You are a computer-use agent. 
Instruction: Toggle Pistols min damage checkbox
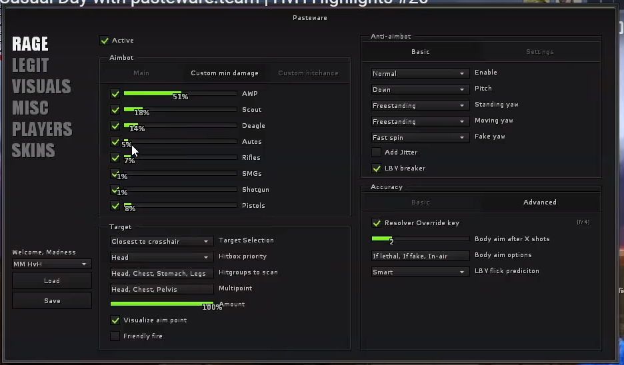pos(115,206)
